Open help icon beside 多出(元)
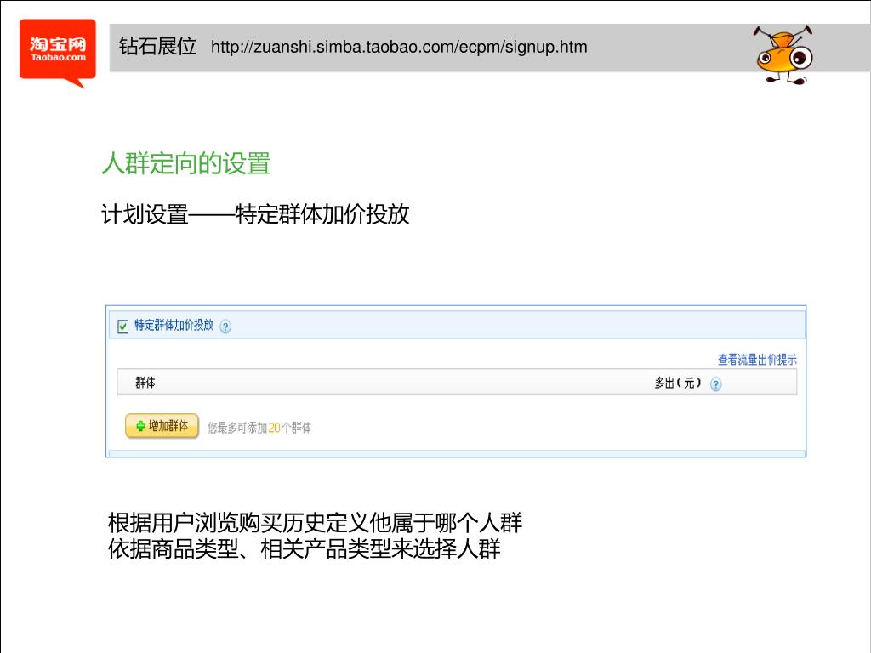Screen dimensions: 871x653 tap(716, 383)
